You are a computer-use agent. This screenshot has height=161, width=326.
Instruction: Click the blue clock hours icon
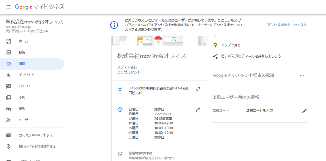pos(120,110)
